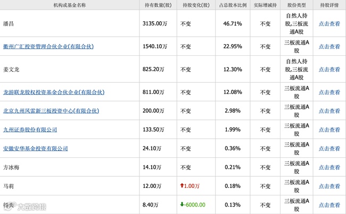Click 点击查看 in the 北京九州风雷 row
This screenshot has height=214, width=346.
pos(329,111)
